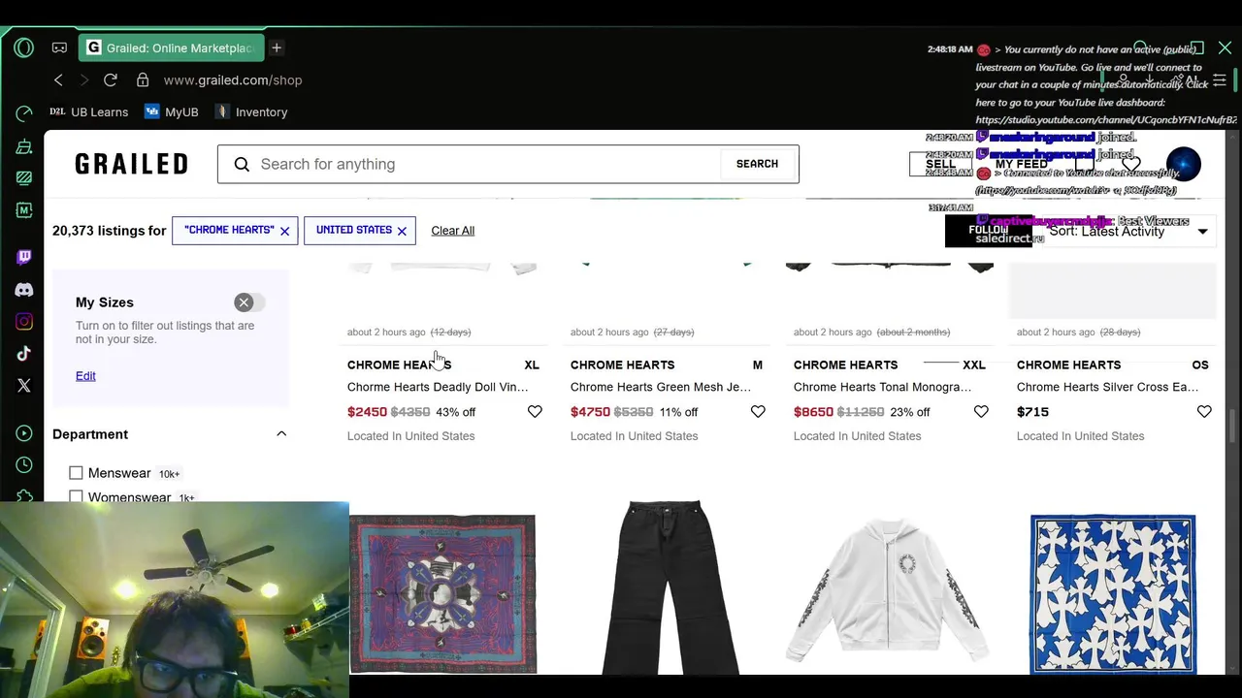This screenshot has width=1242, height=698.
Task: Switch to the Grailed browser tab
Action: pyautogui.click(x=171, y=48)
